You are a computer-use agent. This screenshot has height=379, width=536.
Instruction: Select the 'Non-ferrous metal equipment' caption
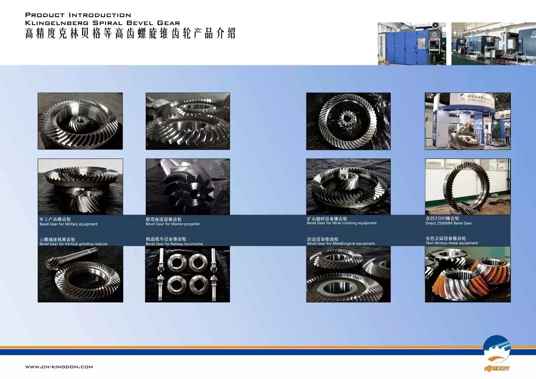coord(452,243)
